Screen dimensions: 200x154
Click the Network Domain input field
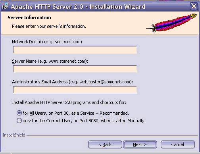click(x=75, y=50)
